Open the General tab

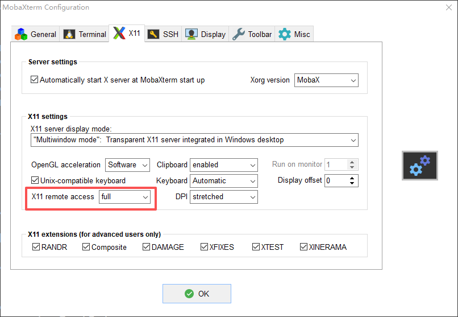35,34
